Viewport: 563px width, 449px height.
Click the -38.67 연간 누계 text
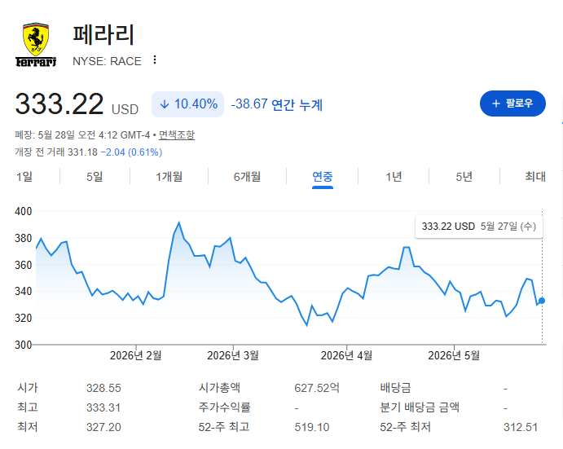277,104
